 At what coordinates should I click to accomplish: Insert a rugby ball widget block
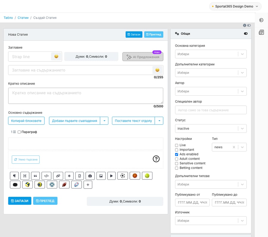pyautogui.click(x=77, y=185)
